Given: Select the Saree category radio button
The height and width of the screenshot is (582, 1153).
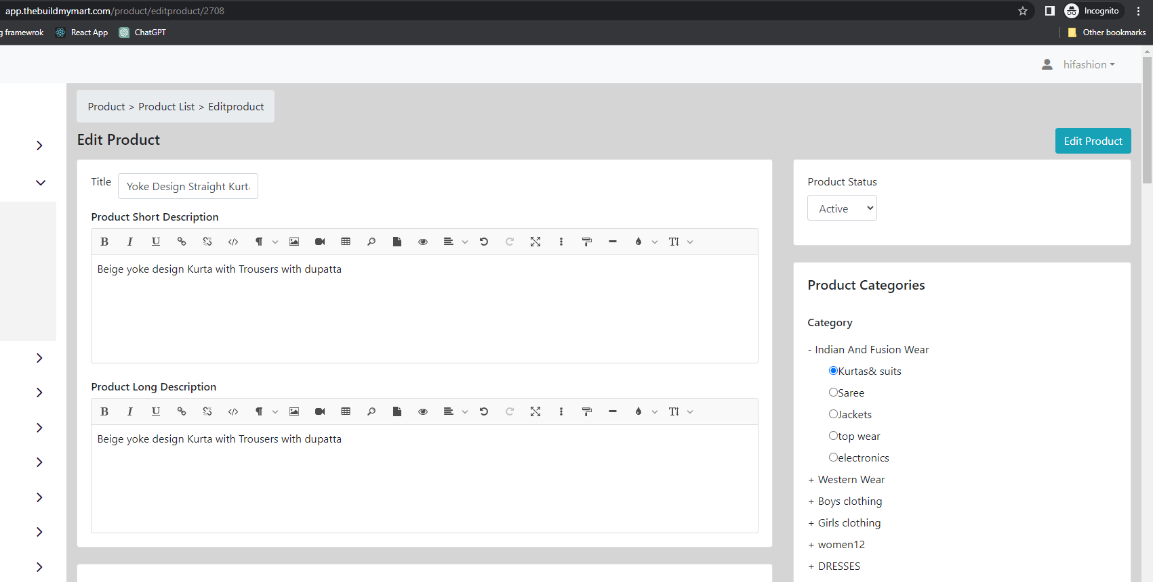Looking at the screenshot, I should coord(833,393).
